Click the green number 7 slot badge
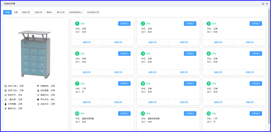 77,84
